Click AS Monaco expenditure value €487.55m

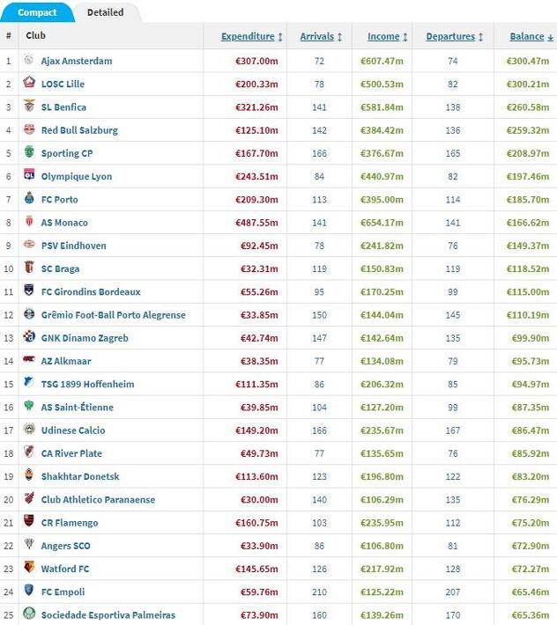click(x=256, y=223)
